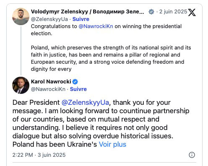Expand the tweet with Voir plus

112,144
